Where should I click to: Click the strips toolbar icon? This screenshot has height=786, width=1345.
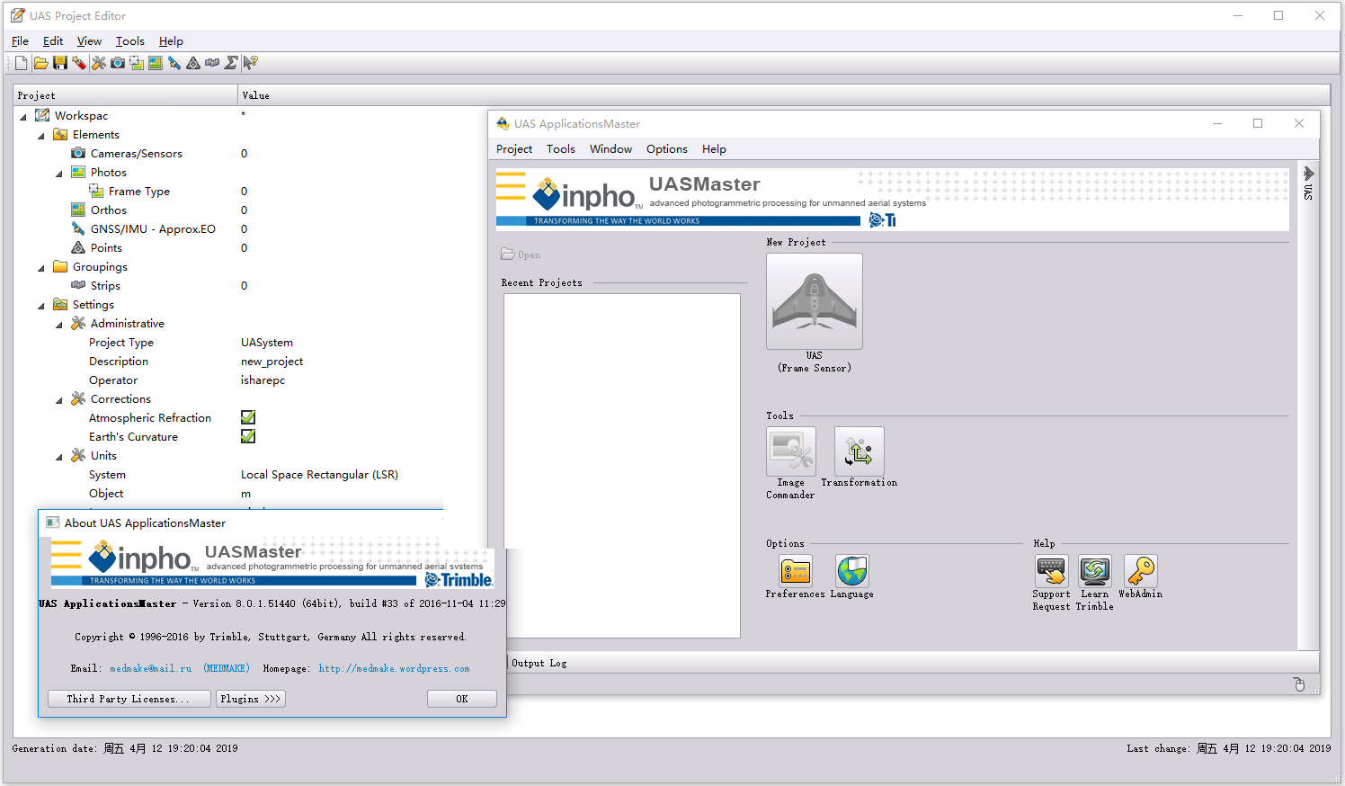pyautogui.click(x=212, y=63)
